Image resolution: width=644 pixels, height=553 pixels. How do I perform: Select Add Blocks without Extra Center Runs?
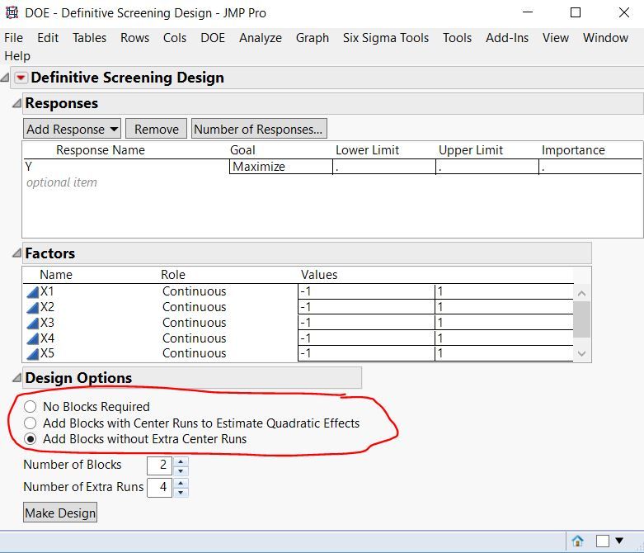[30, 439]
